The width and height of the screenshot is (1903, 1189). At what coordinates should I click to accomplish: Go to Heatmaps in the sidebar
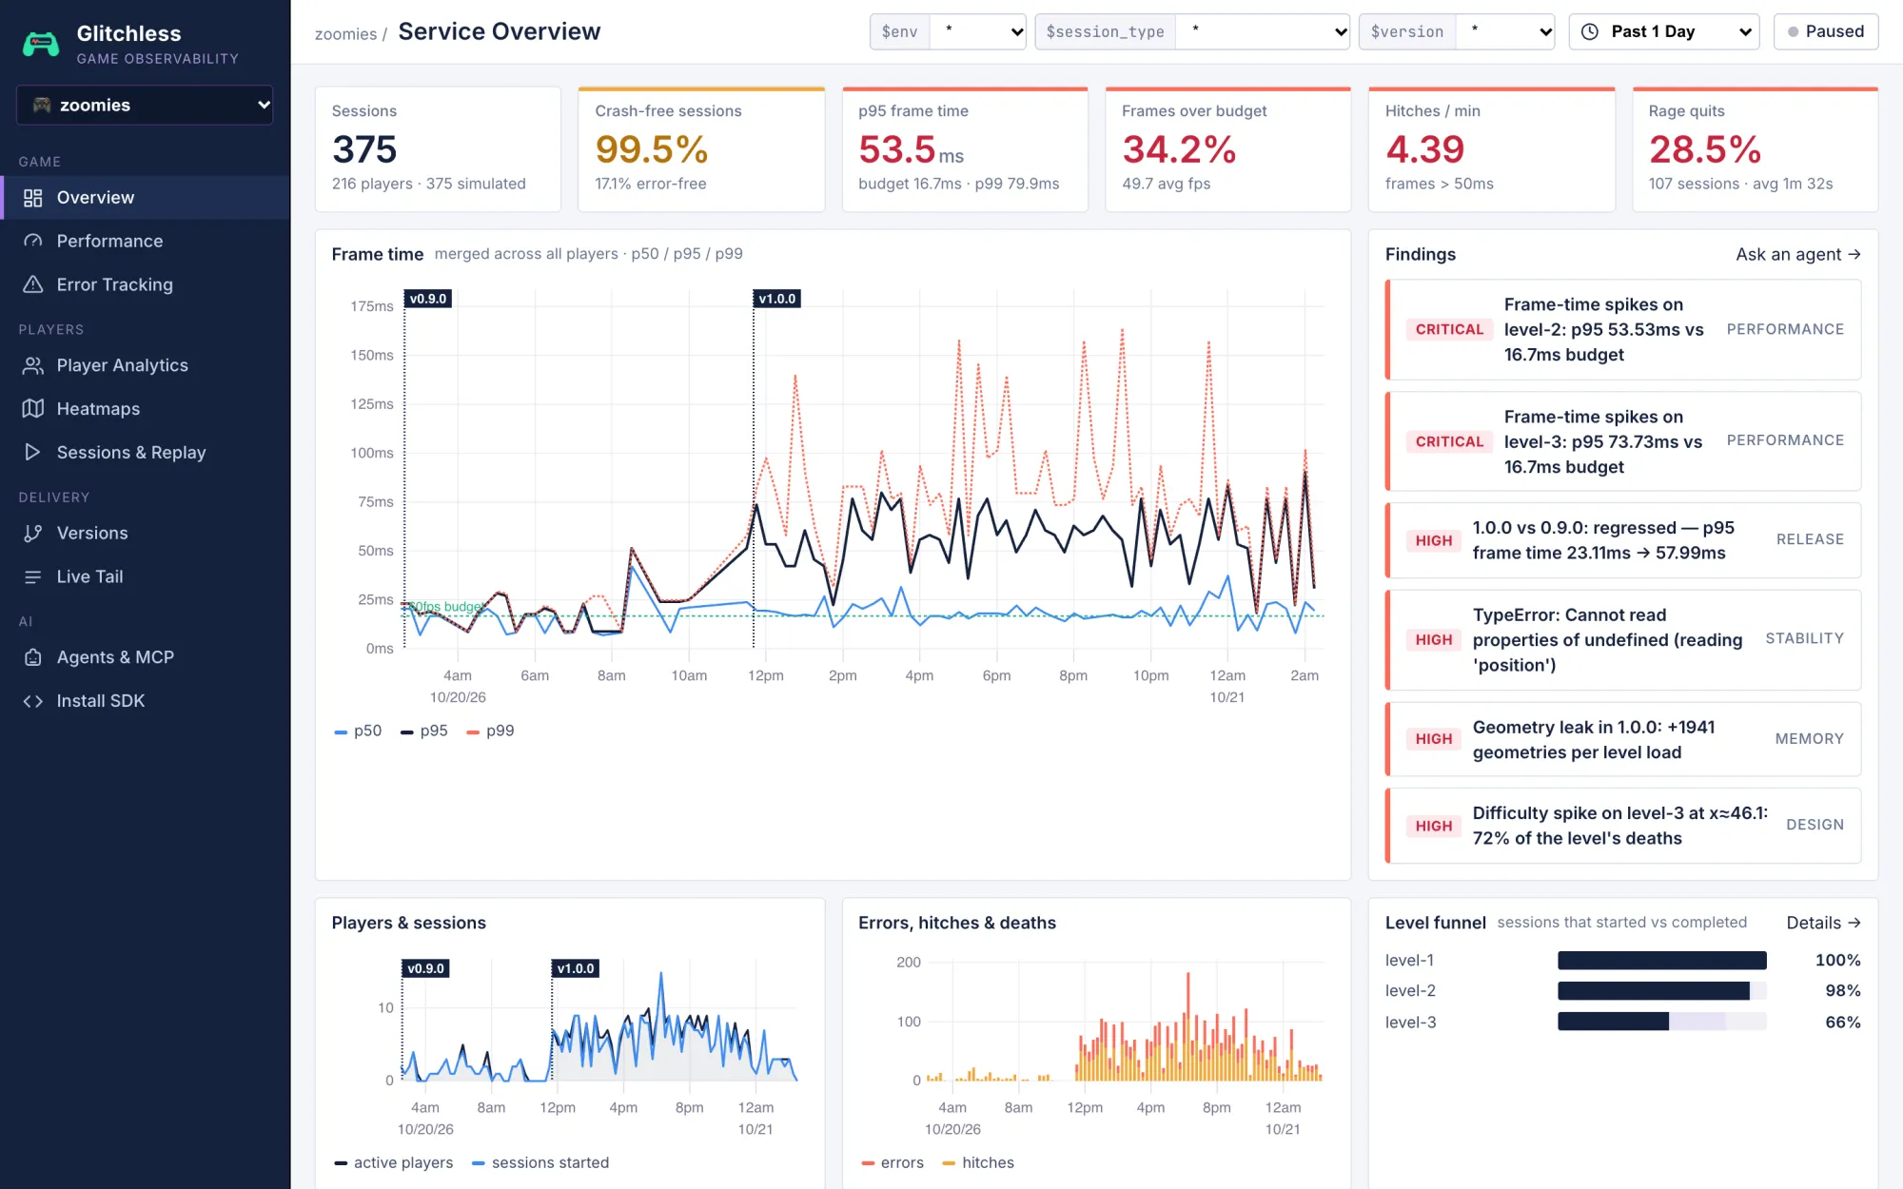click(x=145, y=409)
